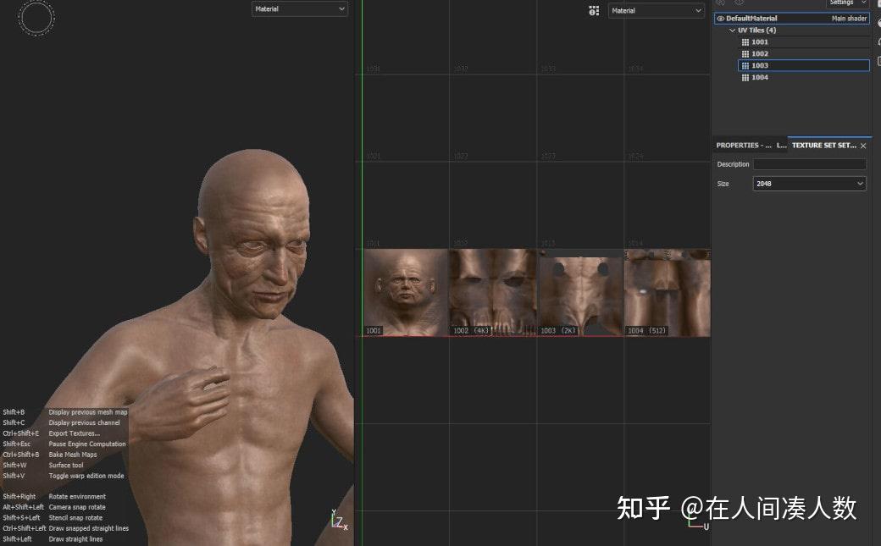Open the Size selector showing 2048

coord(808,183)
